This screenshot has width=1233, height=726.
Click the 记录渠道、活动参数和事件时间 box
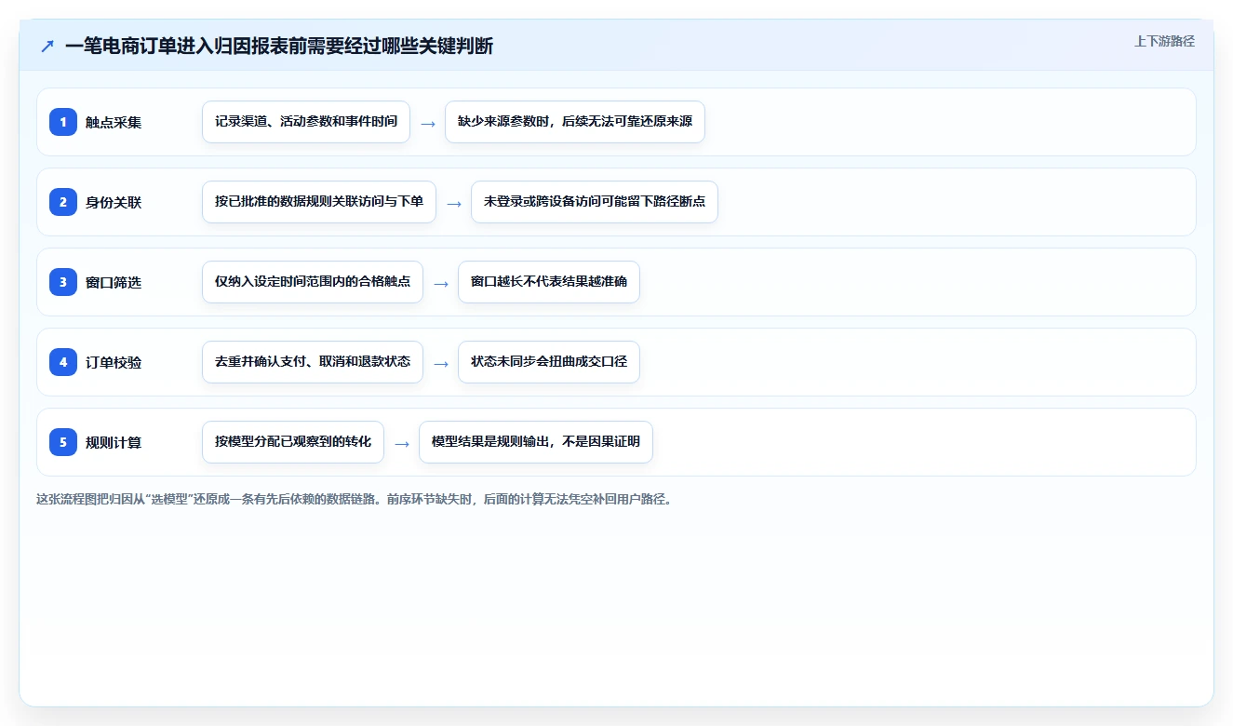pyautogui.click(x=306, y=122)
